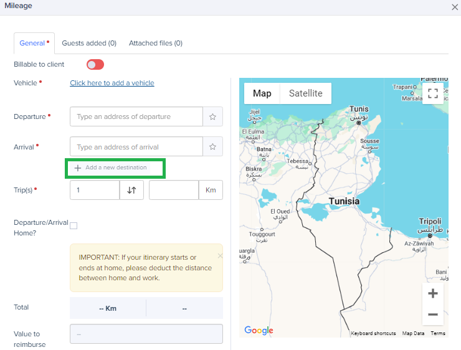Dismiss the IMPORTANT notice with its X
Image resolution: width=461 pixels, height=350 pixels.
220,255
